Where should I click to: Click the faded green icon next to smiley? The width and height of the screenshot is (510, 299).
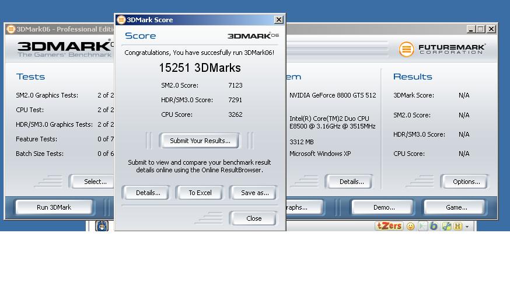click(x=422, y=226)
